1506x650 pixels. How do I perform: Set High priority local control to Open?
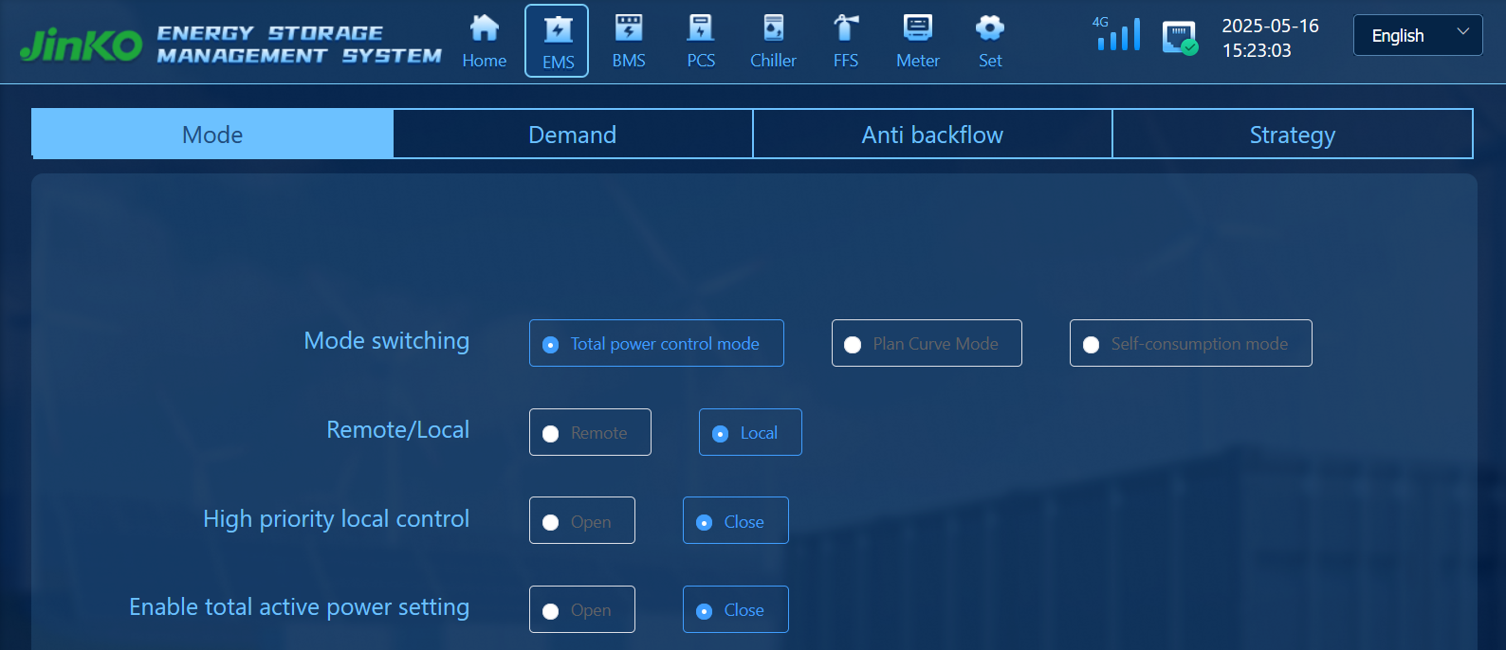point(581,521)
